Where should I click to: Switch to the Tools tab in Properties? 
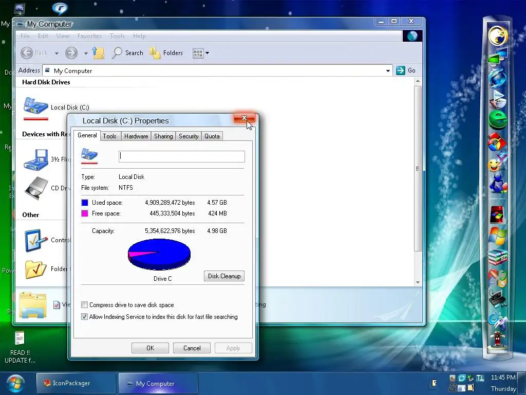point(110,136)
